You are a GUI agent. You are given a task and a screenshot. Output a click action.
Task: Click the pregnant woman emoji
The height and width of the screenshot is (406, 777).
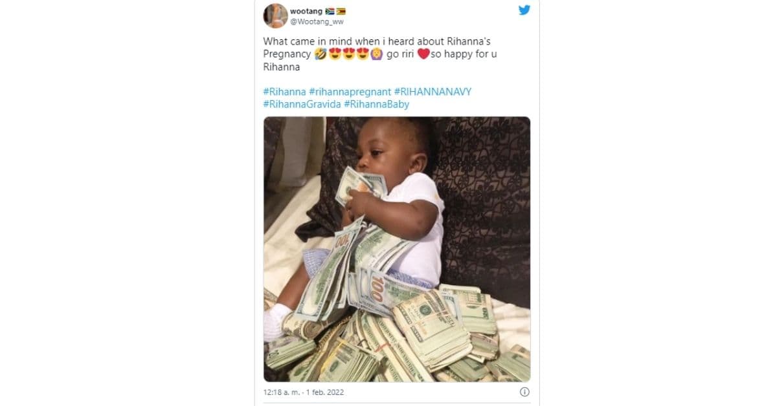[x=376, y=54]
